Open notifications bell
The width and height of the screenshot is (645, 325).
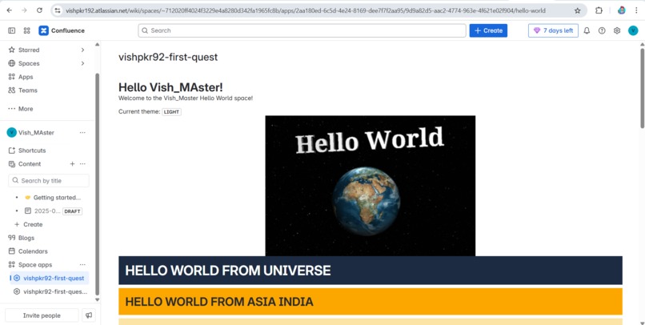click(587, 30)
